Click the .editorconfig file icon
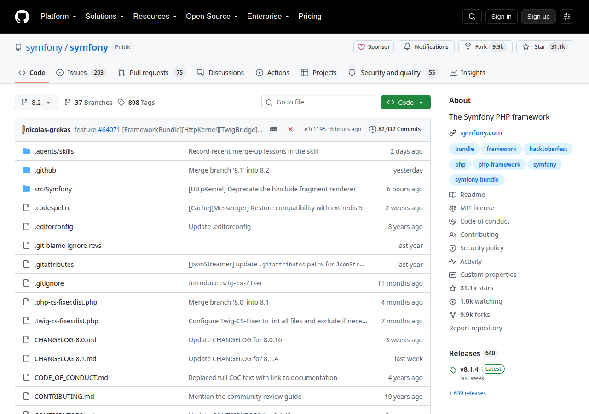This screenshot has width=589, height=414. [26, 226]
